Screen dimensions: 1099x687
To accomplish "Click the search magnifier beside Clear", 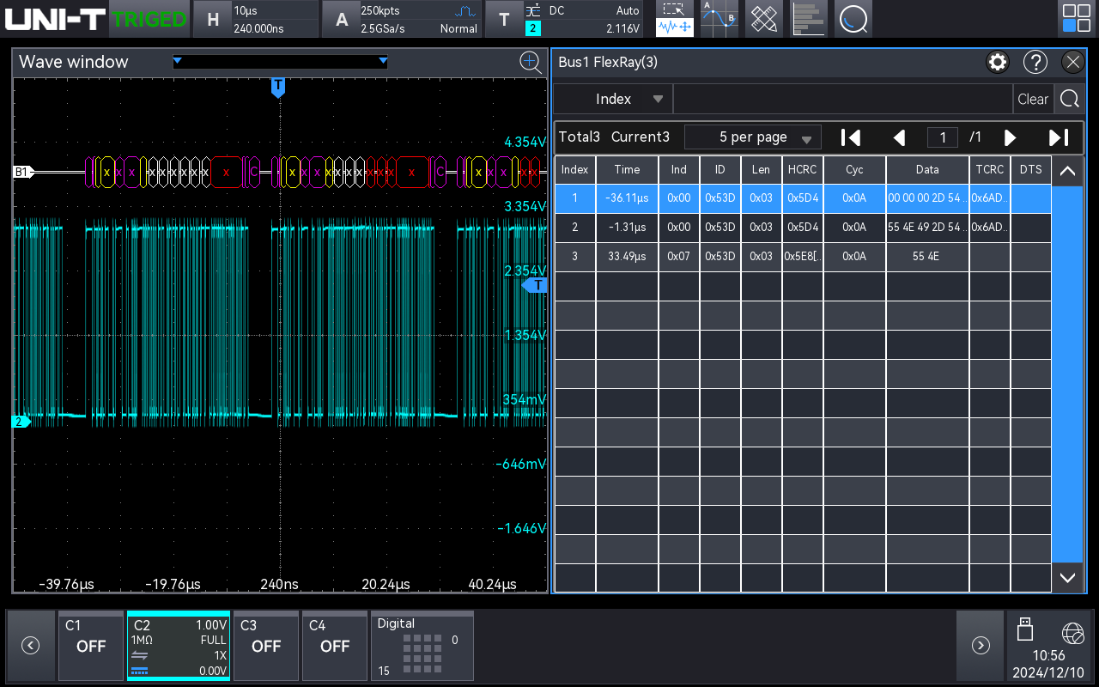I will coord(1069,99).
